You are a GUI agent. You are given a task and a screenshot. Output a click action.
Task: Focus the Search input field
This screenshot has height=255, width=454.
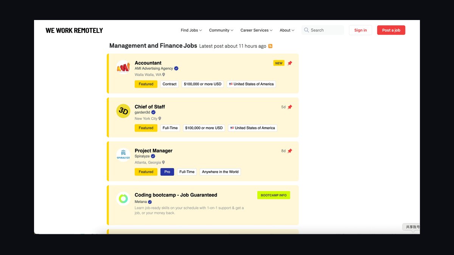pos(323,30)
